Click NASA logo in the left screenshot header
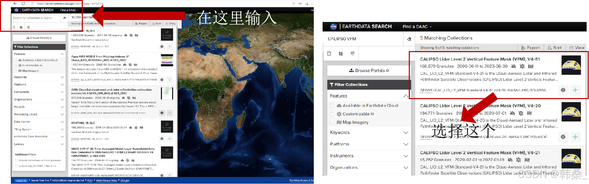The height and width of the screenshot is (184, 589). 17,10
